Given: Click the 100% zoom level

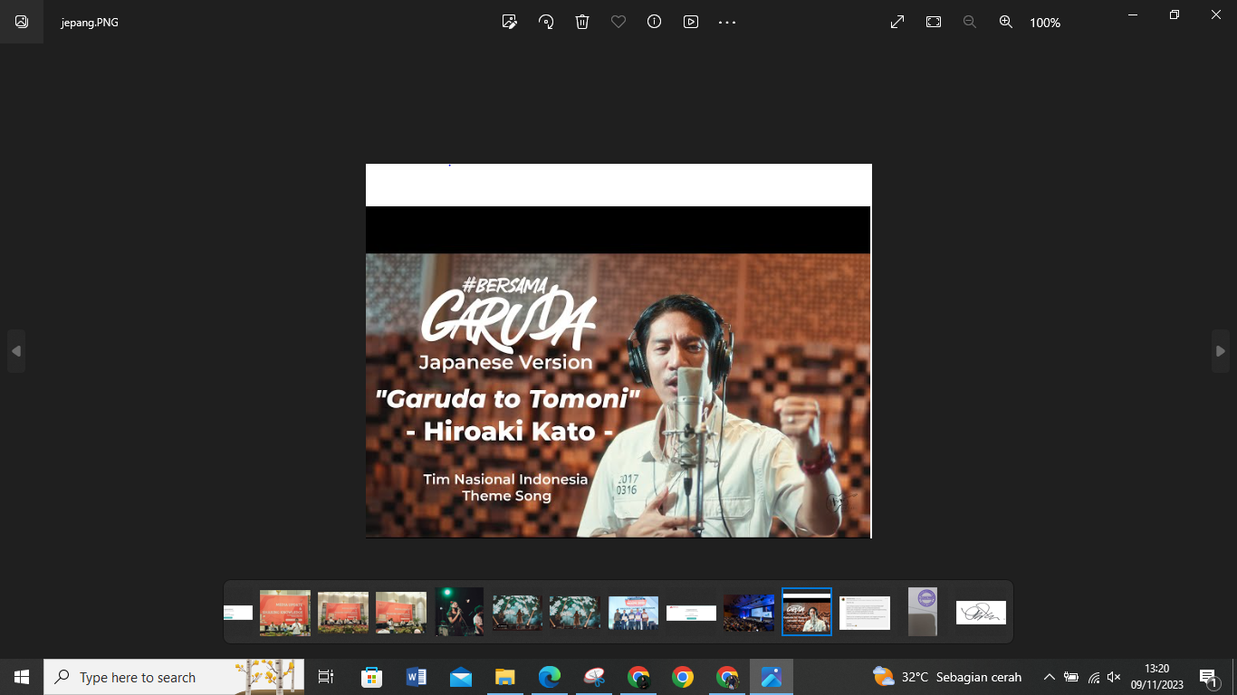Looking at the screenshot, I should click(x=1045, y=23).
